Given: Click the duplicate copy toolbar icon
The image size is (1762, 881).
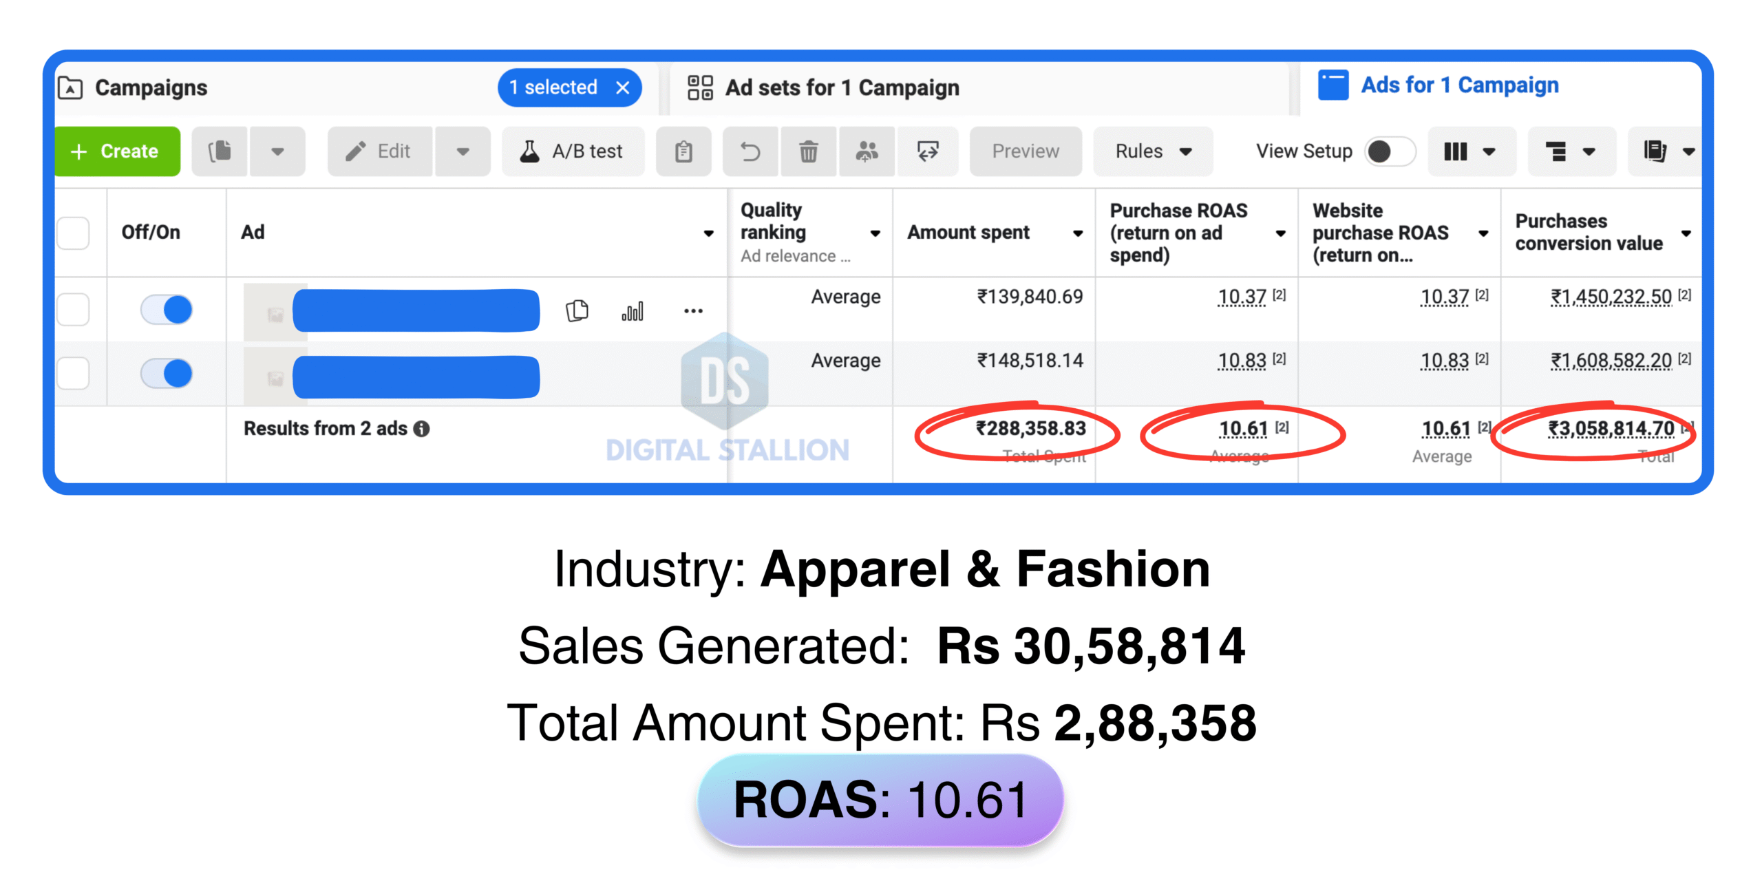Looking at the screenshot, I should coord(220,151).
